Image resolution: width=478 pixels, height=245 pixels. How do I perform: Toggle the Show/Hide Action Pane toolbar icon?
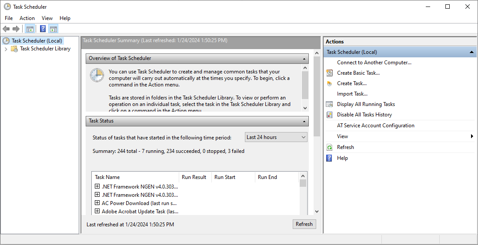(x=53, y=29)
